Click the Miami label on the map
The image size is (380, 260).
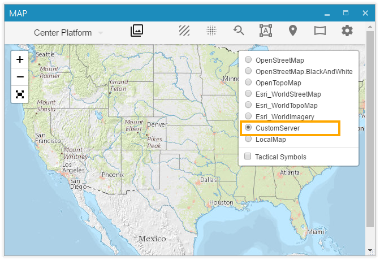(x=316, y=232)
